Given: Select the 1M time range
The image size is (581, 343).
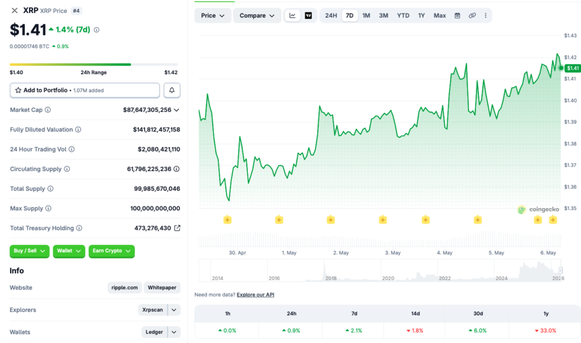Looking at the screenshot, I should (366, 15).
